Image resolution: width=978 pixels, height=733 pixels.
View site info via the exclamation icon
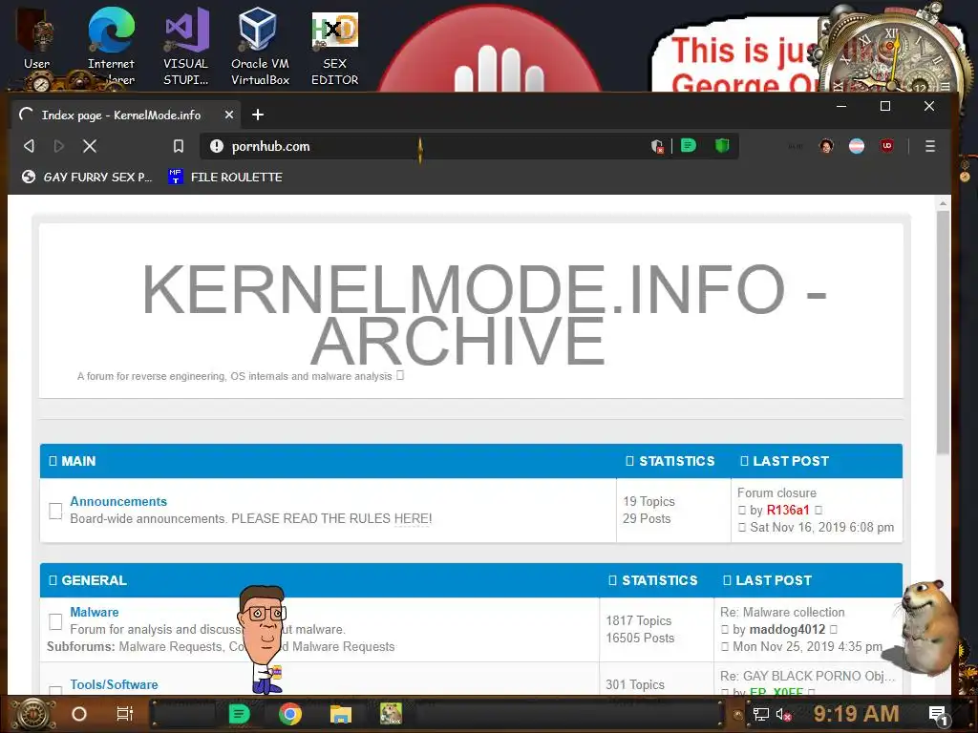(217, 146)
